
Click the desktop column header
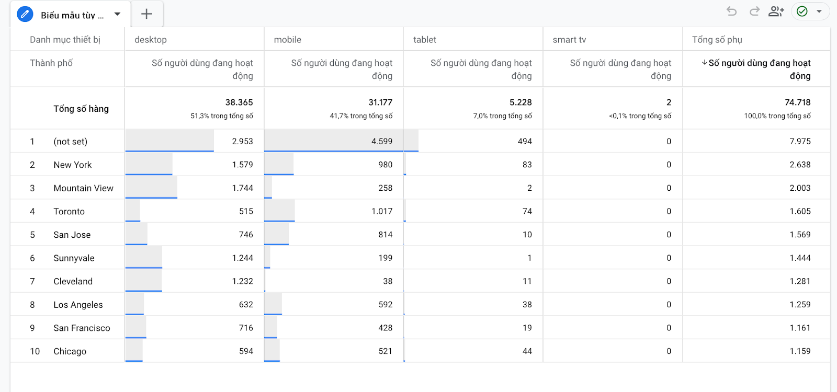tap(151, 40)
